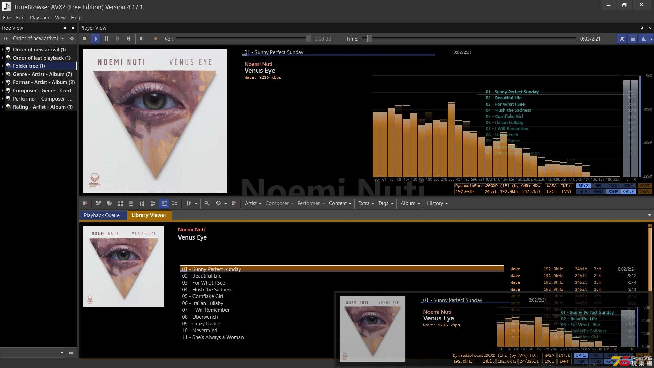Open the File menu
The width and height of the screenshot is (654, 368).
coord(7,18)
